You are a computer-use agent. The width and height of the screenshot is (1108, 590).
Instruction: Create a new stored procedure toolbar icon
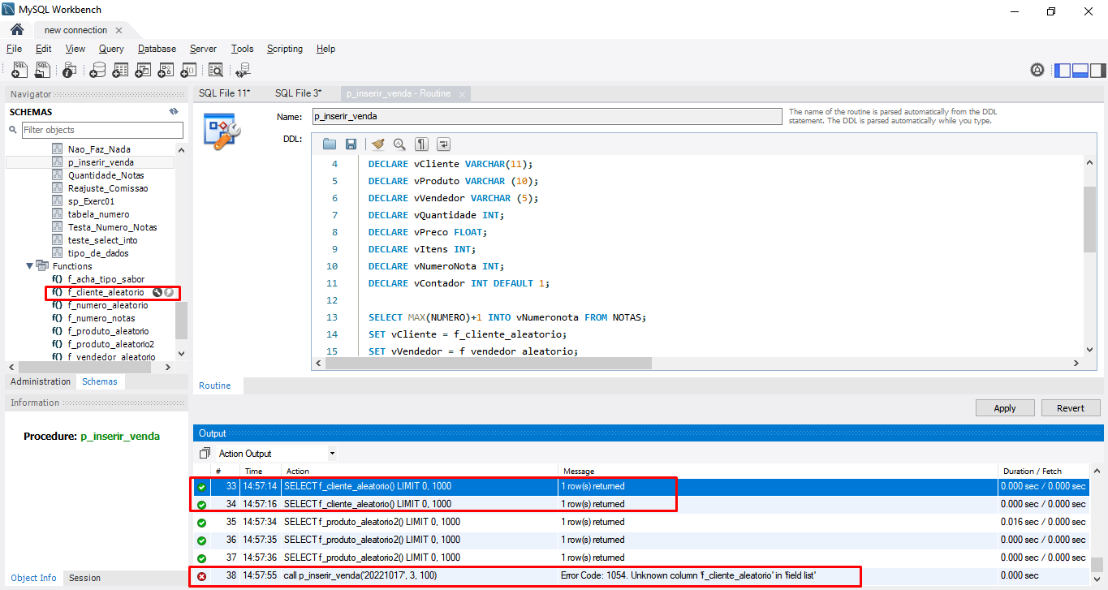(166, 71)
